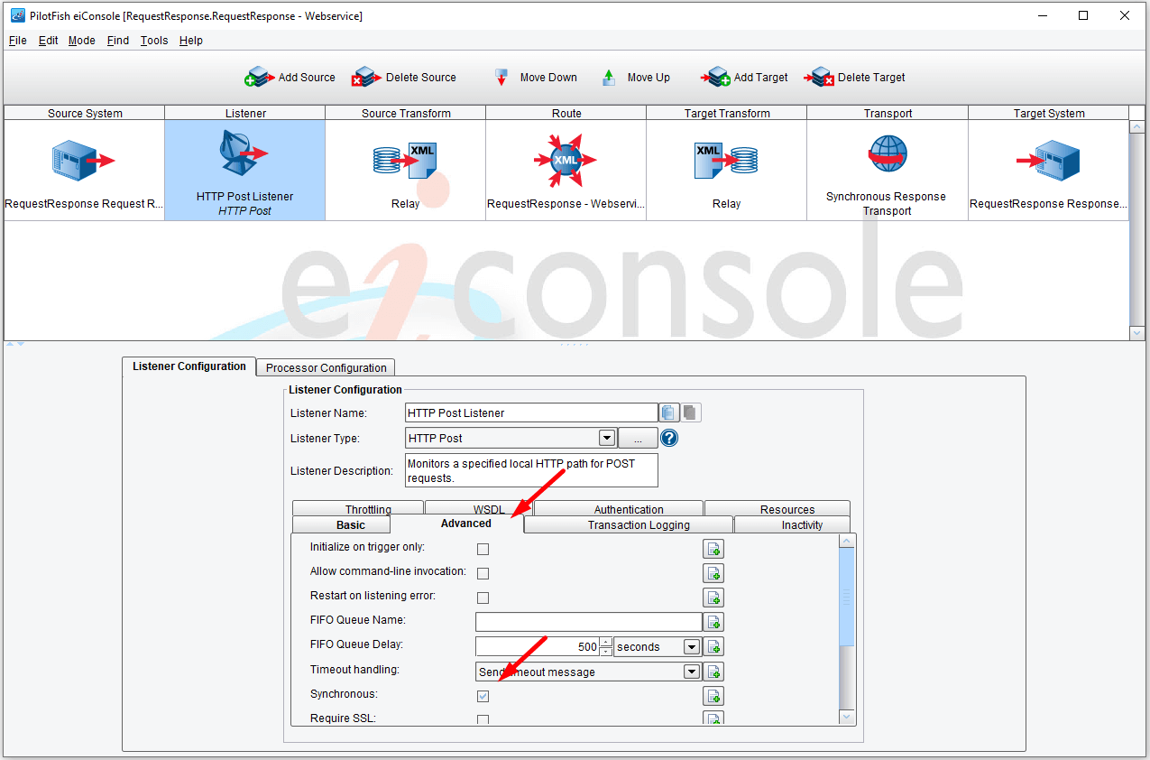Open help for the Listener Type

[669, 438]
